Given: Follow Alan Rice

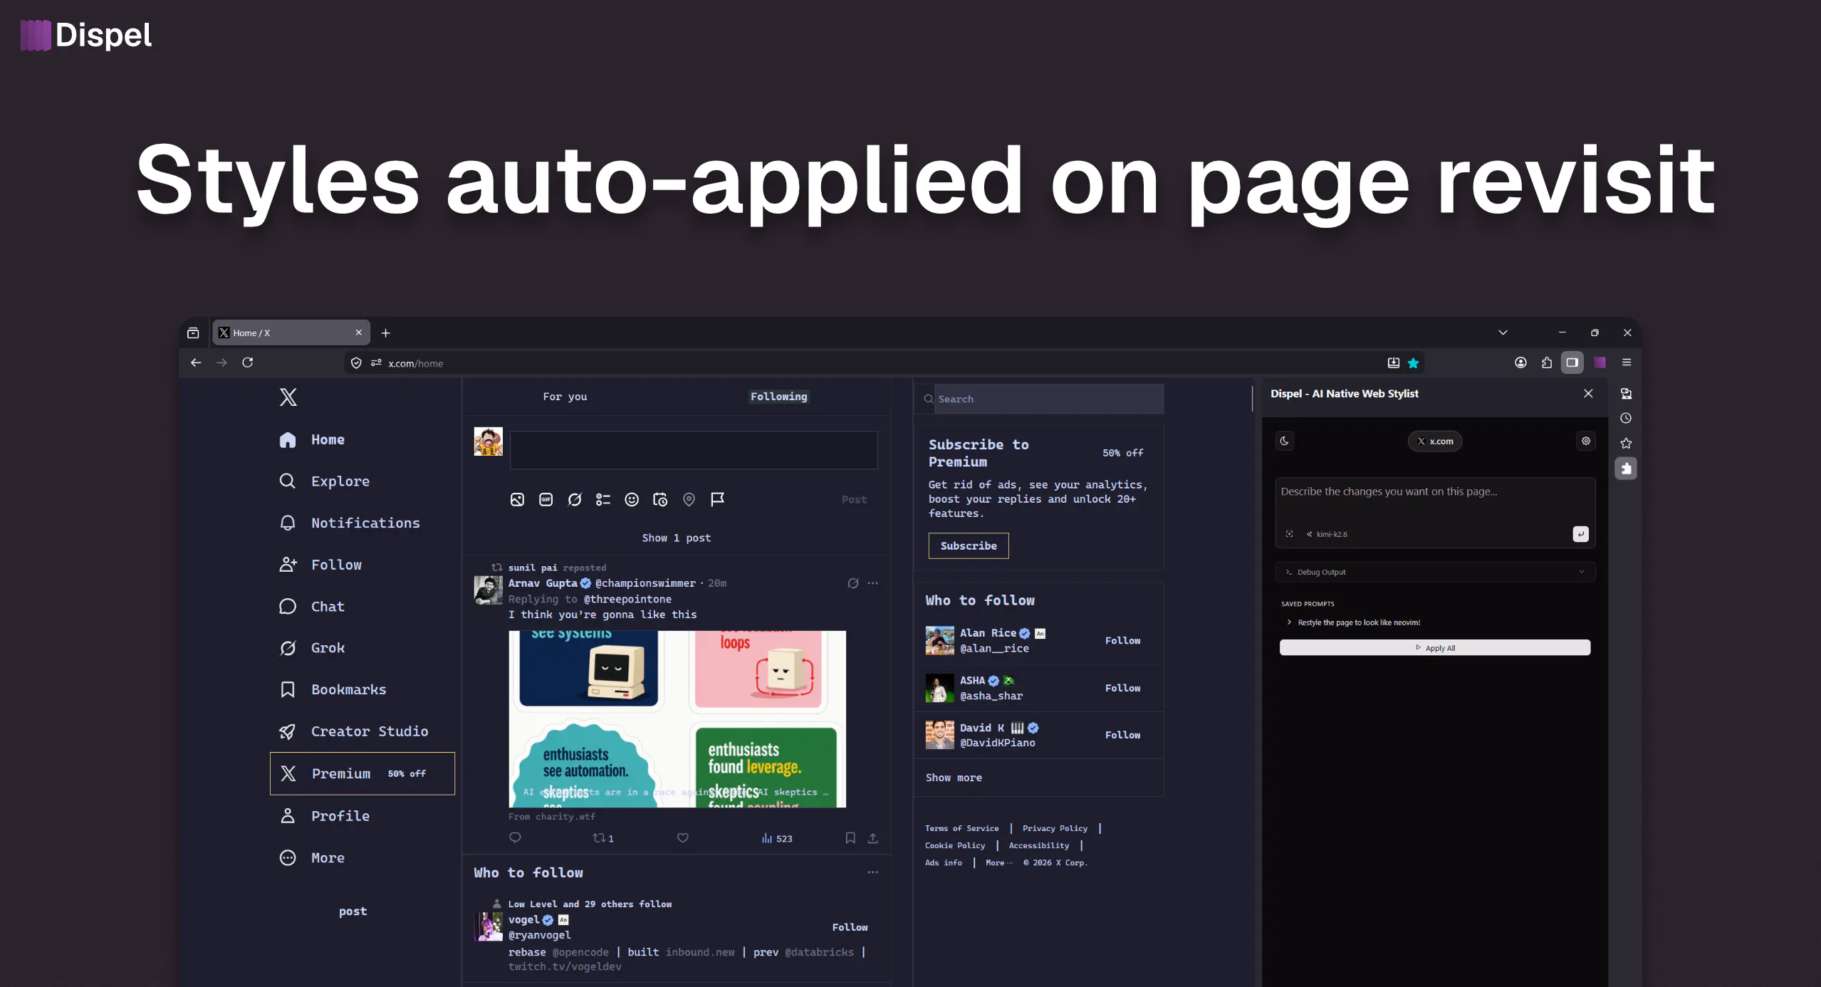Looking at the screenshot, I should [x=1123, y=641].
